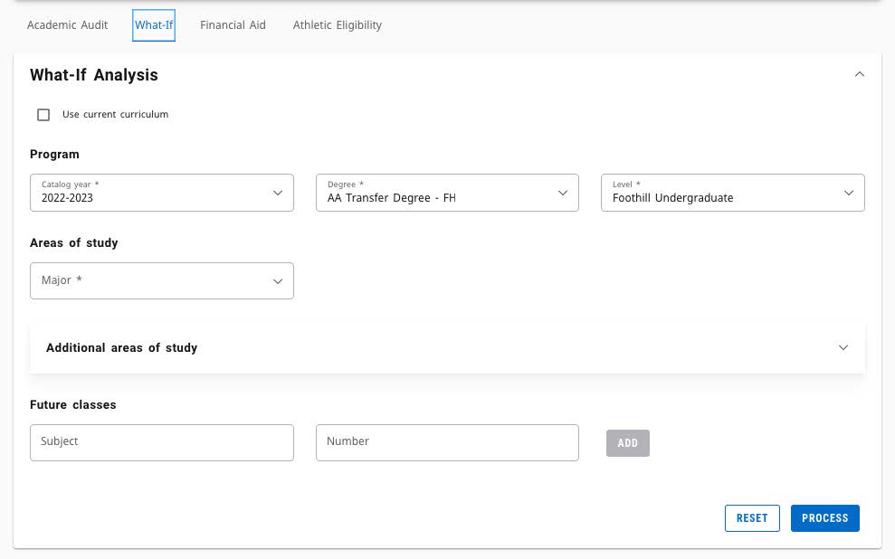Click the arrow icon in Degree field
Viewport: 895px width, 559px height.
point(563,193)
